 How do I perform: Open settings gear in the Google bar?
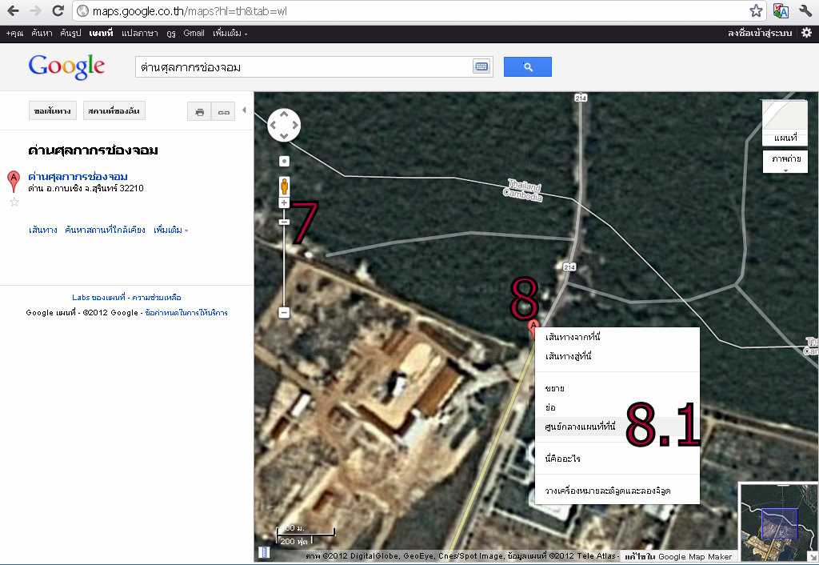point(806,32)
